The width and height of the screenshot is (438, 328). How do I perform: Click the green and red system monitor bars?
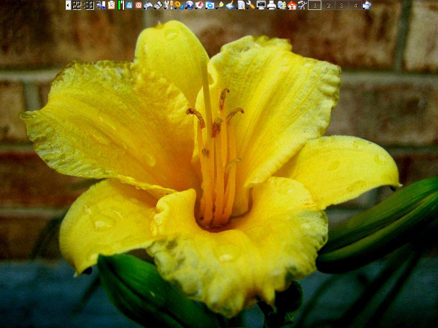121,5
